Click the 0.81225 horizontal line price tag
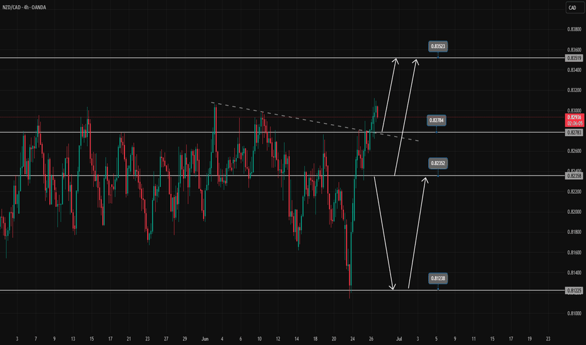Viewport: 586px width, 345px height. pos(574,290)
